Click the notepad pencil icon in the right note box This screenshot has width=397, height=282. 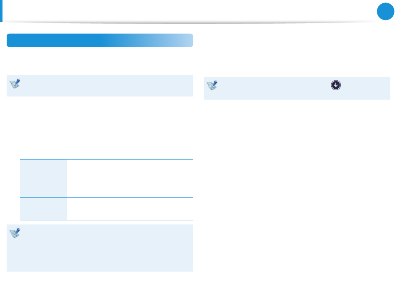point(212,85)
